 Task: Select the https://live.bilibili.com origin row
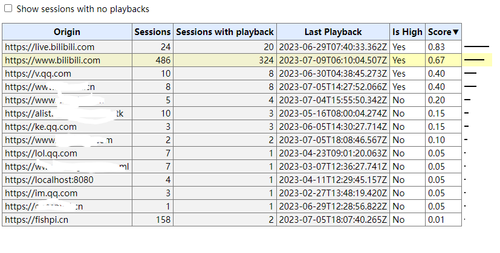(50, 46)
